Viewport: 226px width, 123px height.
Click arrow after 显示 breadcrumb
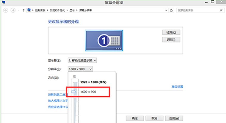(77, 10)
